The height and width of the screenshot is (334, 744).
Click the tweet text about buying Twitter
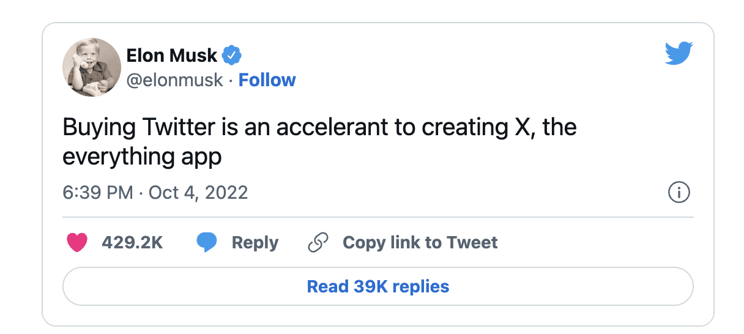[318, 128]
